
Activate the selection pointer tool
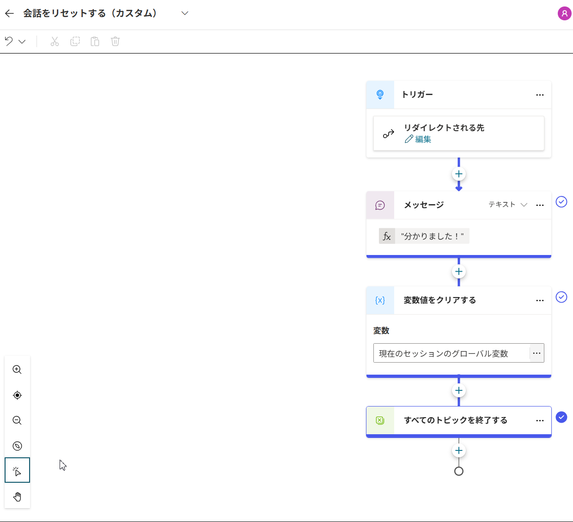17,471
